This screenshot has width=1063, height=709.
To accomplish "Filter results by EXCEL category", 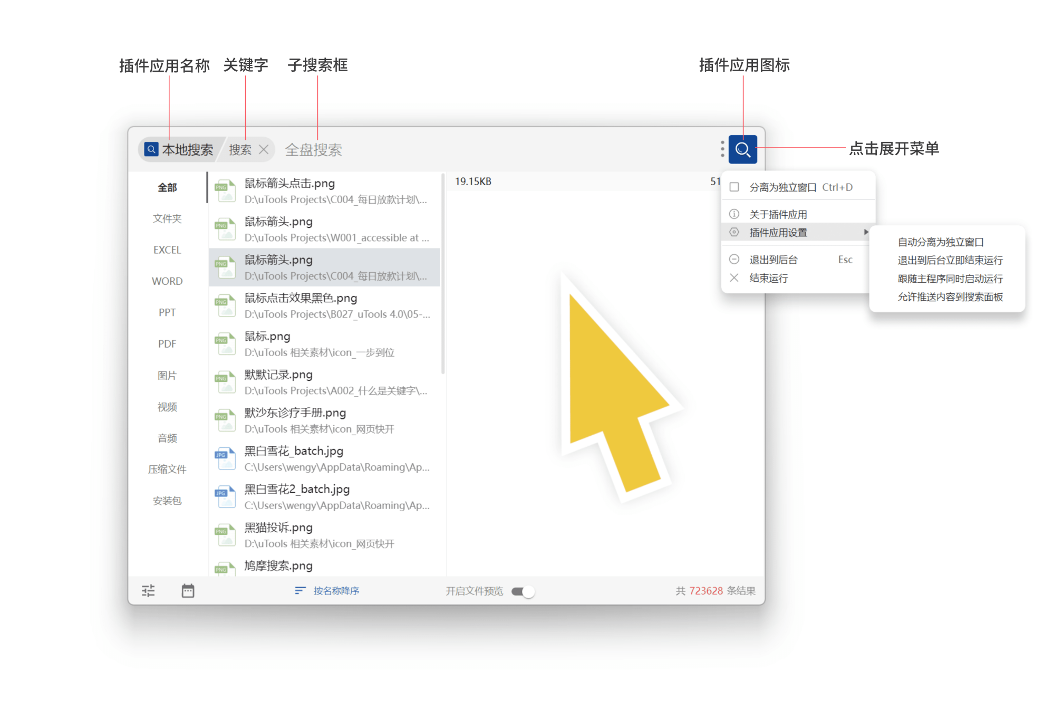I will [167, 250].
